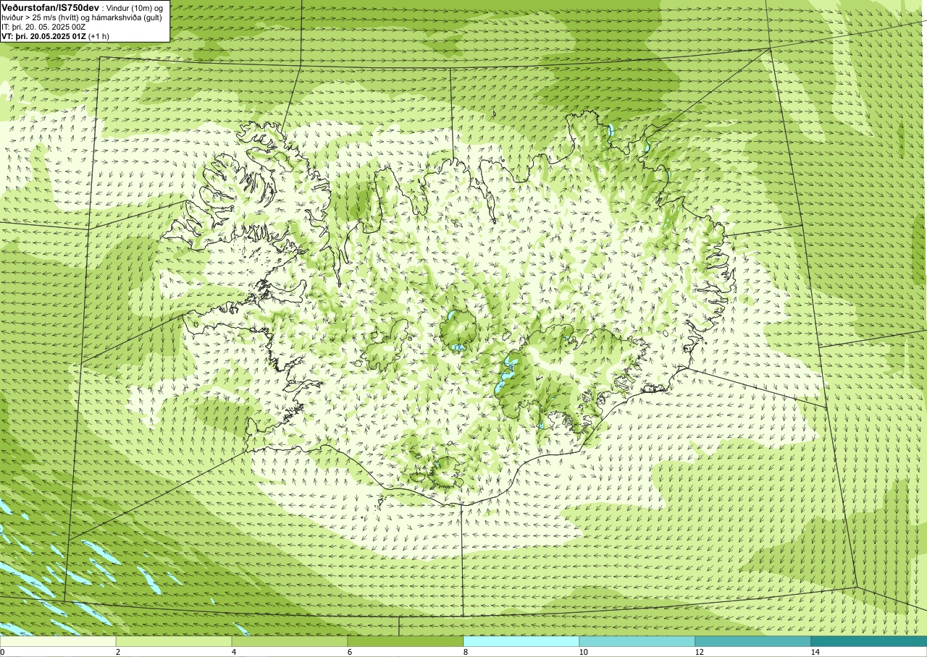Viewport: 927px width, 657px height.
Task: Click the 10–12 m/s turquoise legend swatch
Action: [x=637, y=641]
